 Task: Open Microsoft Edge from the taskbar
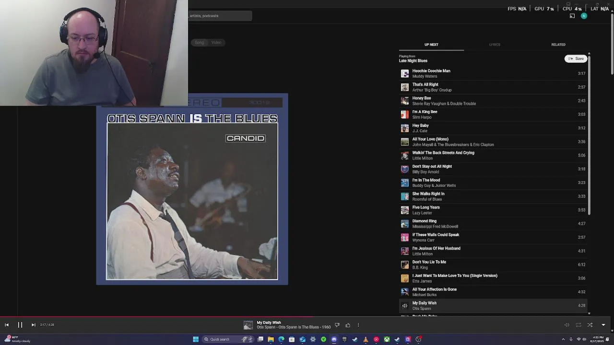[x=281, y=339]
